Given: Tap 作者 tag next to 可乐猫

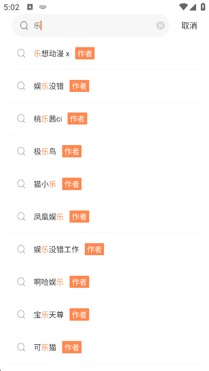Looking at the screenshot, I should click(72, 347).
